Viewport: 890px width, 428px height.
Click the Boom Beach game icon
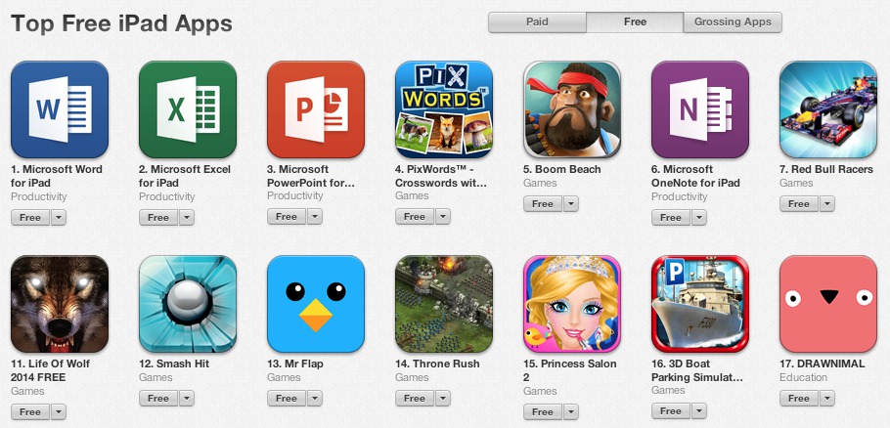tap(572, 109)
